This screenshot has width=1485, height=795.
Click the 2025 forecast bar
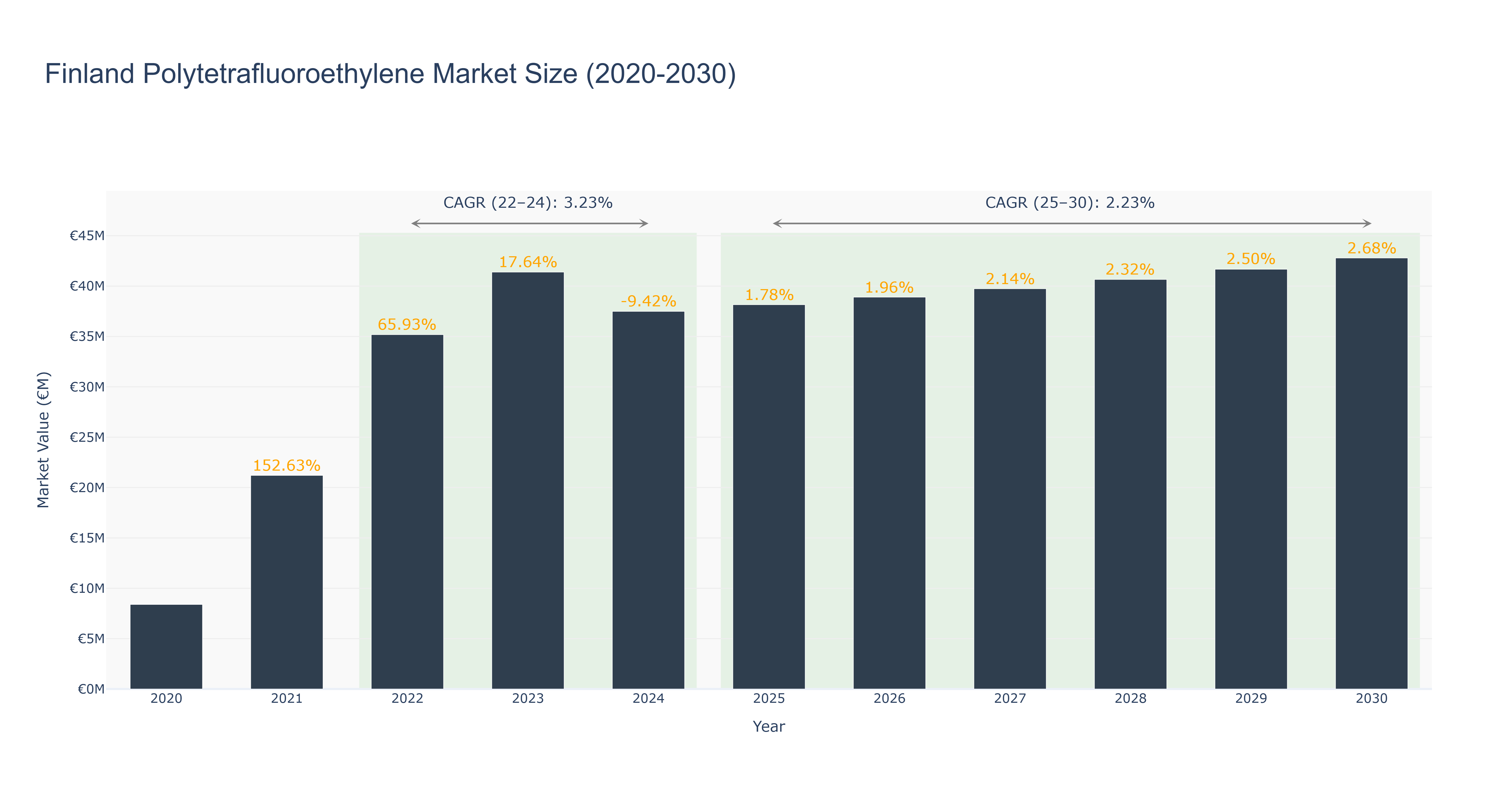pos(768,497)
